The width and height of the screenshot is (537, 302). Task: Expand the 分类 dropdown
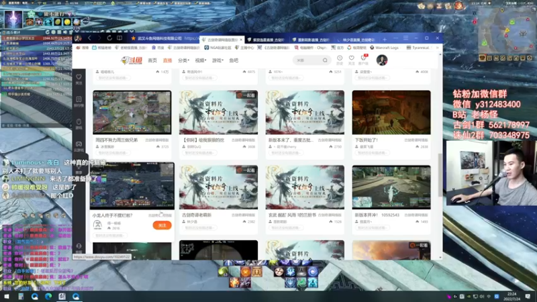tap(183, 60)
